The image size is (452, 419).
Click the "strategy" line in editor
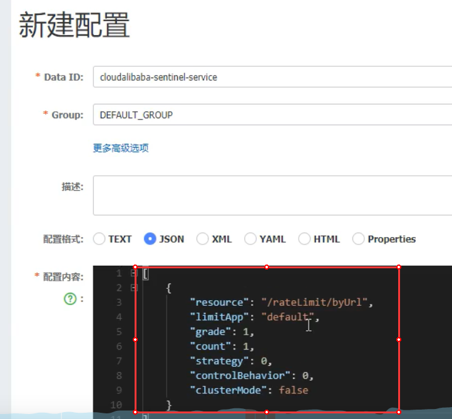[x=231, y=361]
